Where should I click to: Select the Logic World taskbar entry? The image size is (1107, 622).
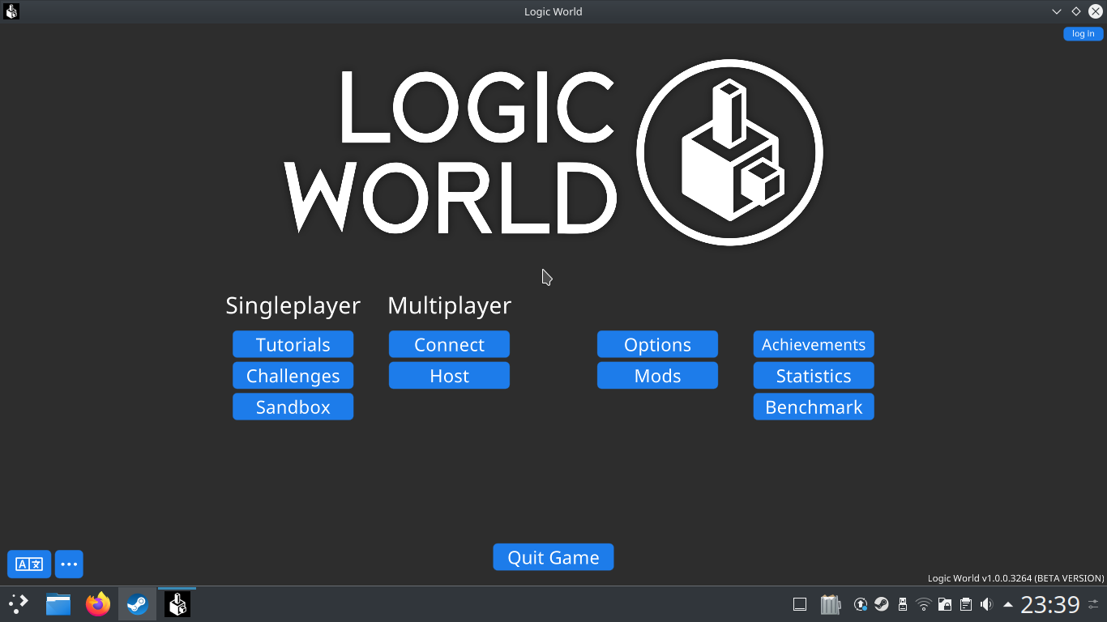click(x=177, y=604)
